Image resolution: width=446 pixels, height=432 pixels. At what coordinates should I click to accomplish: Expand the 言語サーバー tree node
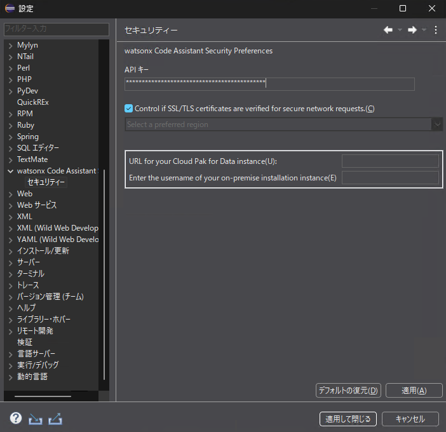tap(11, 354)
